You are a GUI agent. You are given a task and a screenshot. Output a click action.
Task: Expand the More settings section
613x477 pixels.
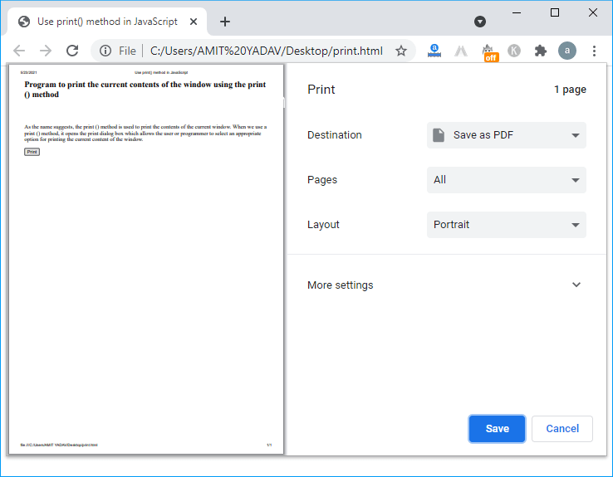[x=446, y=285]
